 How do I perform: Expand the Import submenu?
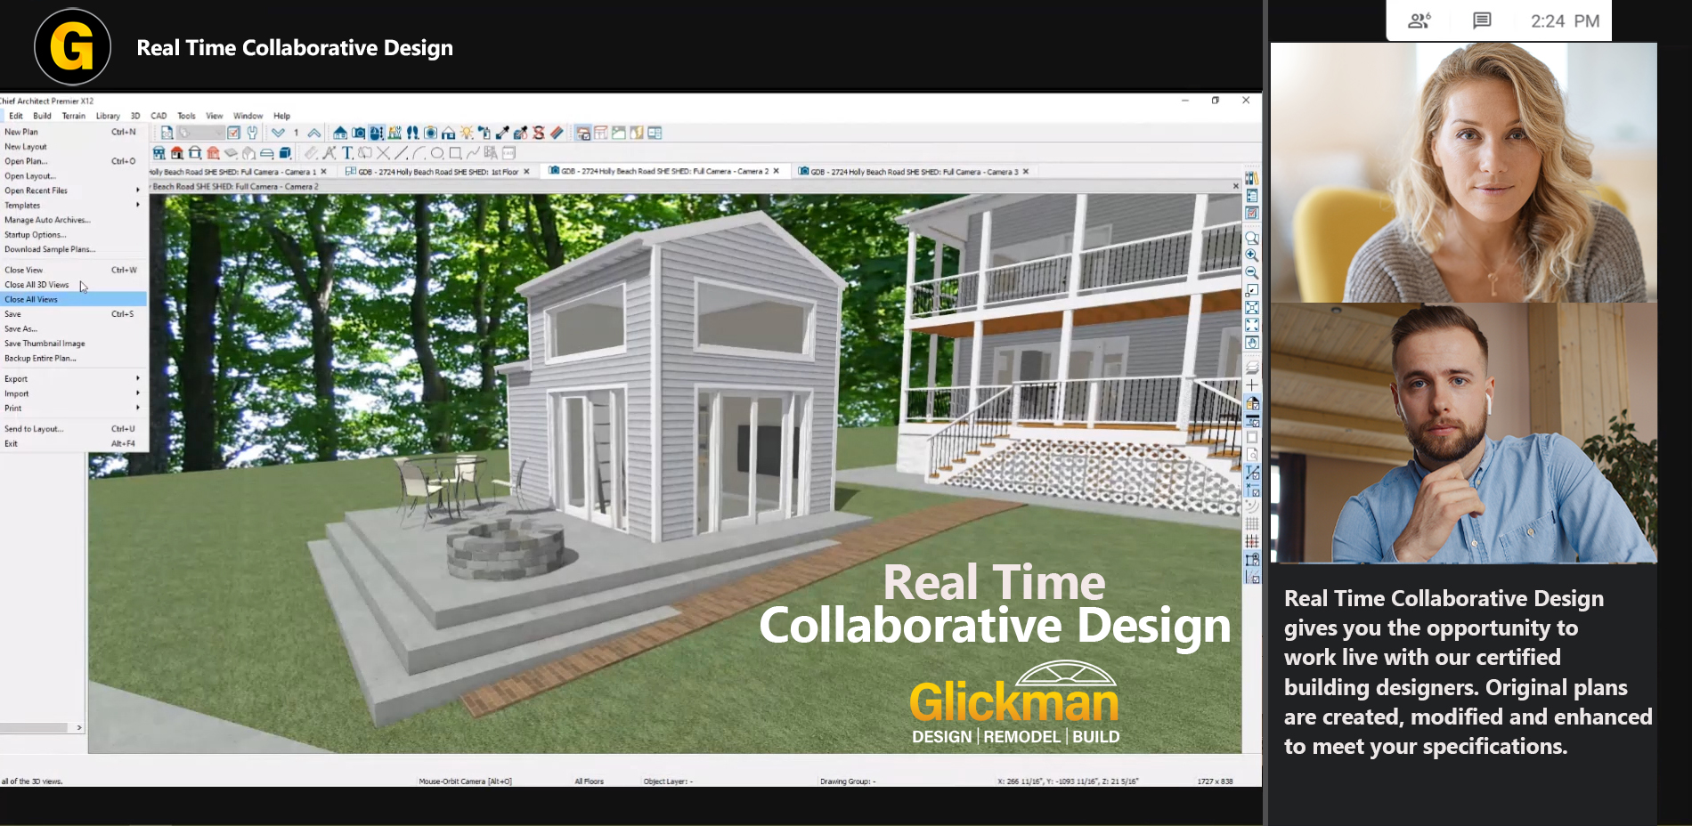[x=73, y=393]
